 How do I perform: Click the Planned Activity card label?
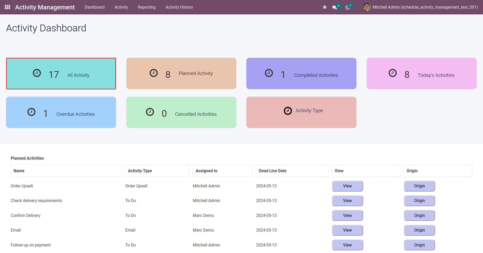[x=196, y=73]
